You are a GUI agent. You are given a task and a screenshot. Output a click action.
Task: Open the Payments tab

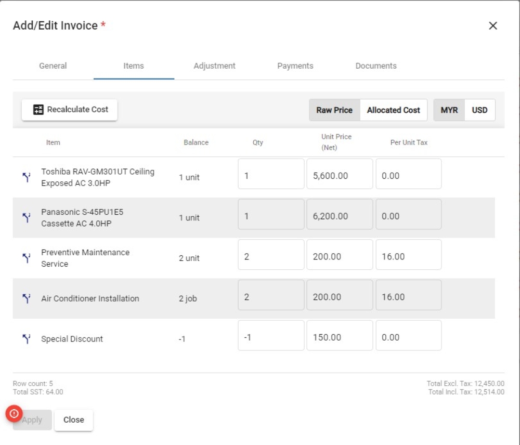click(295, 66)
